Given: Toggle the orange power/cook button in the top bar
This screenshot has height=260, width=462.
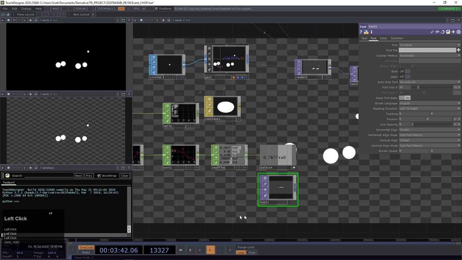Looking at the screenshot, I should point(121,9).
